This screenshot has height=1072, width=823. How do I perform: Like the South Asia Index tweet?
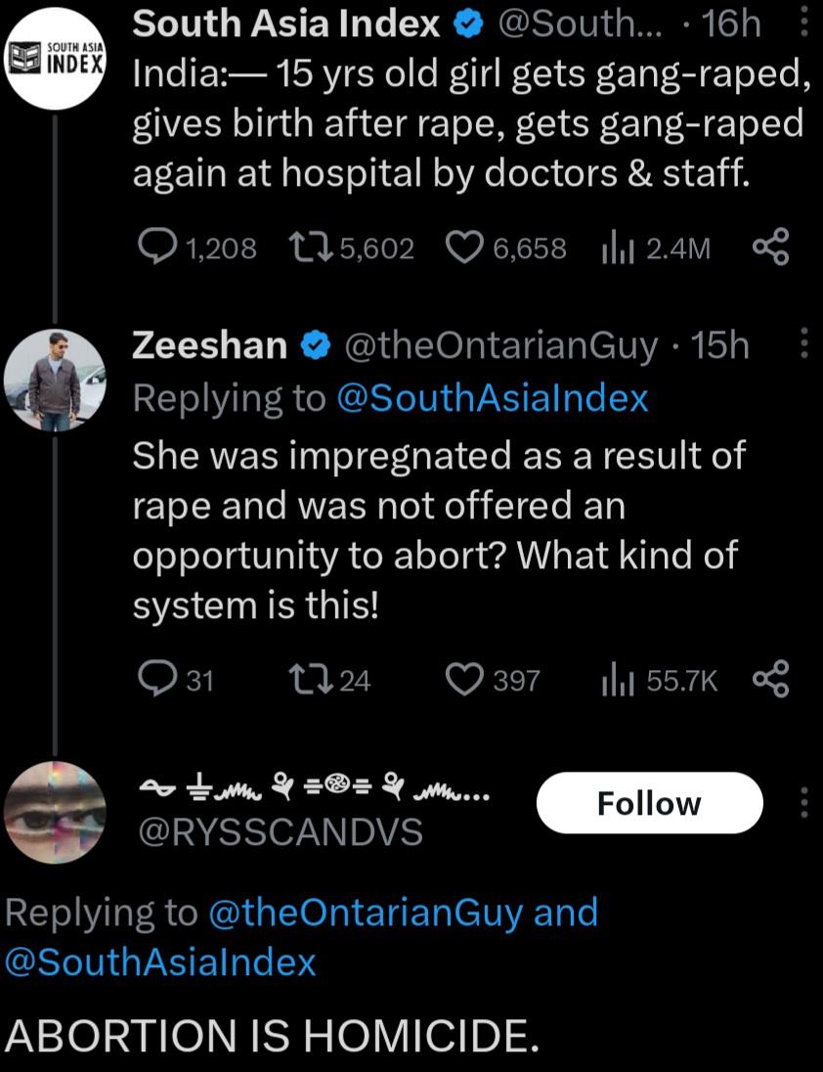463,247
